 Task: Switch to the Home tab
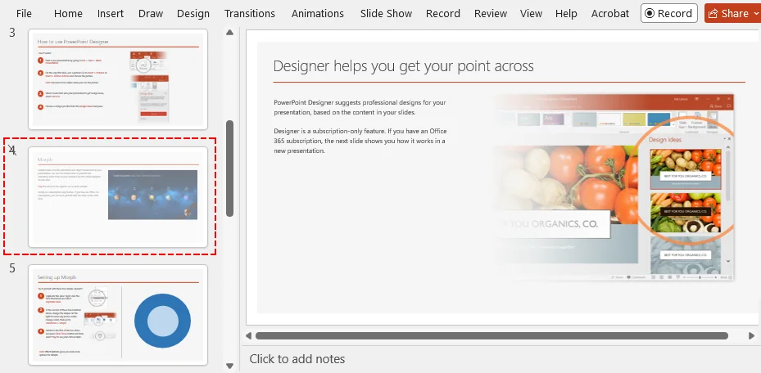[68, 14]
